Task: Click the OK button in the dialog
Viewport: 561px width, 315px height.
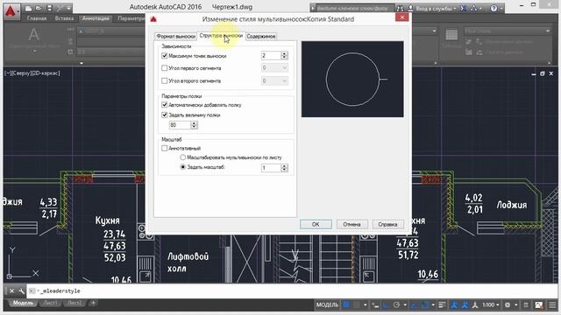Action: 316,224
